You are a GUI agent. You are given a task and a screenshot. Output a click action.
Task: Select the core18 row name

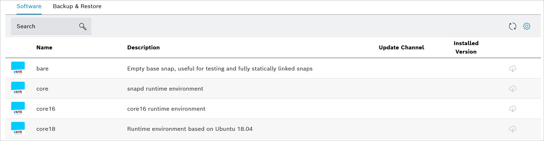[x=46, y=129]
